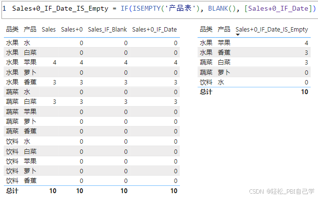Click 蔬菜 category cell in left table's 苹果 row
318x198 pixels.
coord(12,112)
